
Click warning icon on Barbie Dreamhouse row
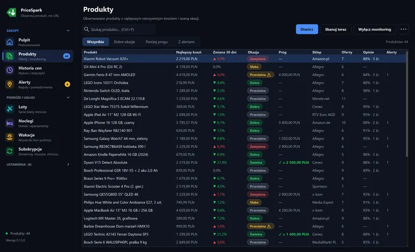pos(269,227)
